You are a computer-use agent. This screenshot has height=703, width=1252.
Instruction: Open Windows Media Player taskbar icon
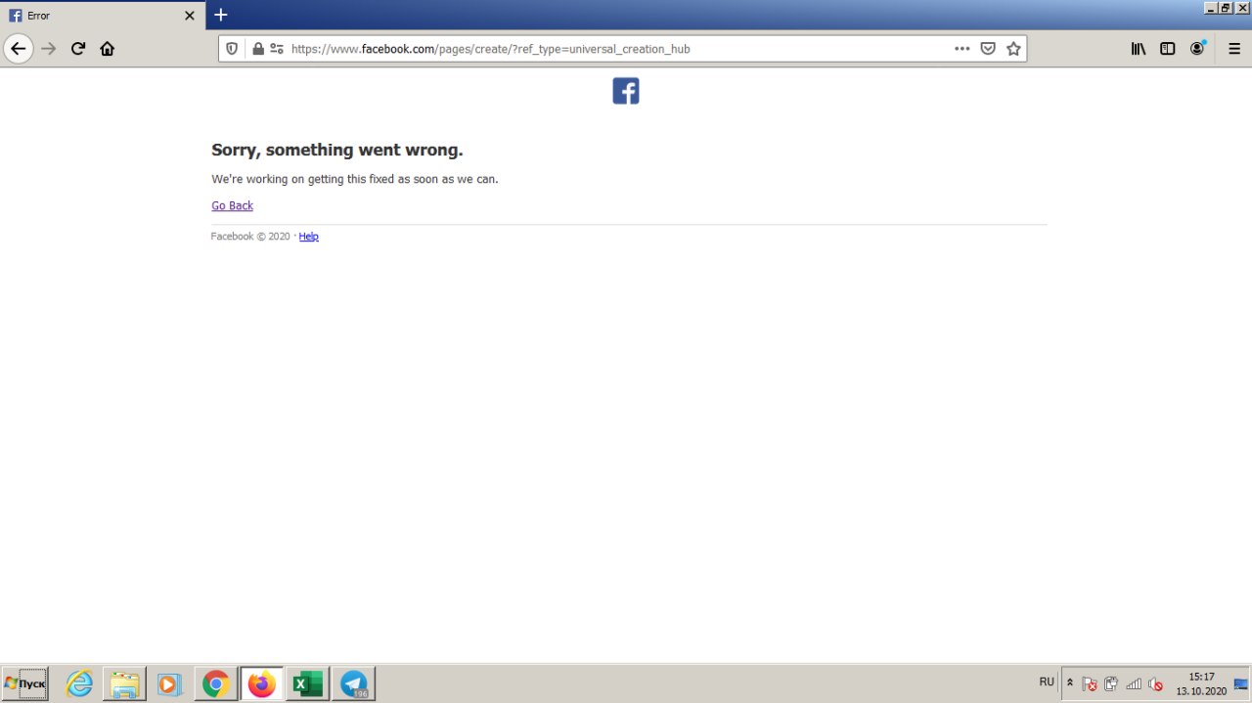point(169,683)
